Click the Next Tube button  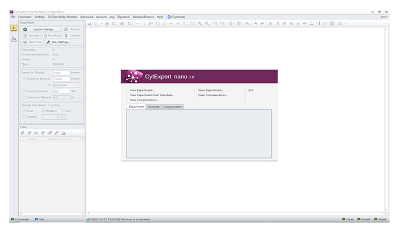click(x=32, y=42)
